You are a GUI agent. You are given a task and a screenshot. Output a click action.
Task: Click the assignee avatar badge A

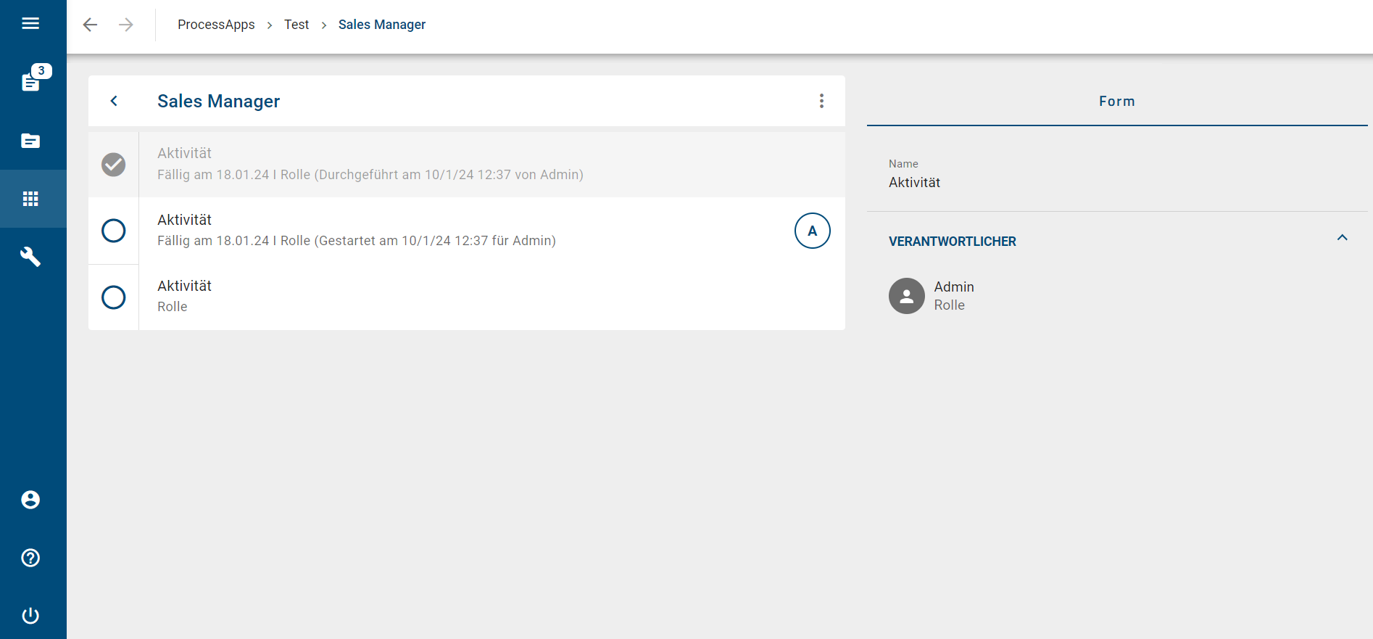(x=812, y=231)
